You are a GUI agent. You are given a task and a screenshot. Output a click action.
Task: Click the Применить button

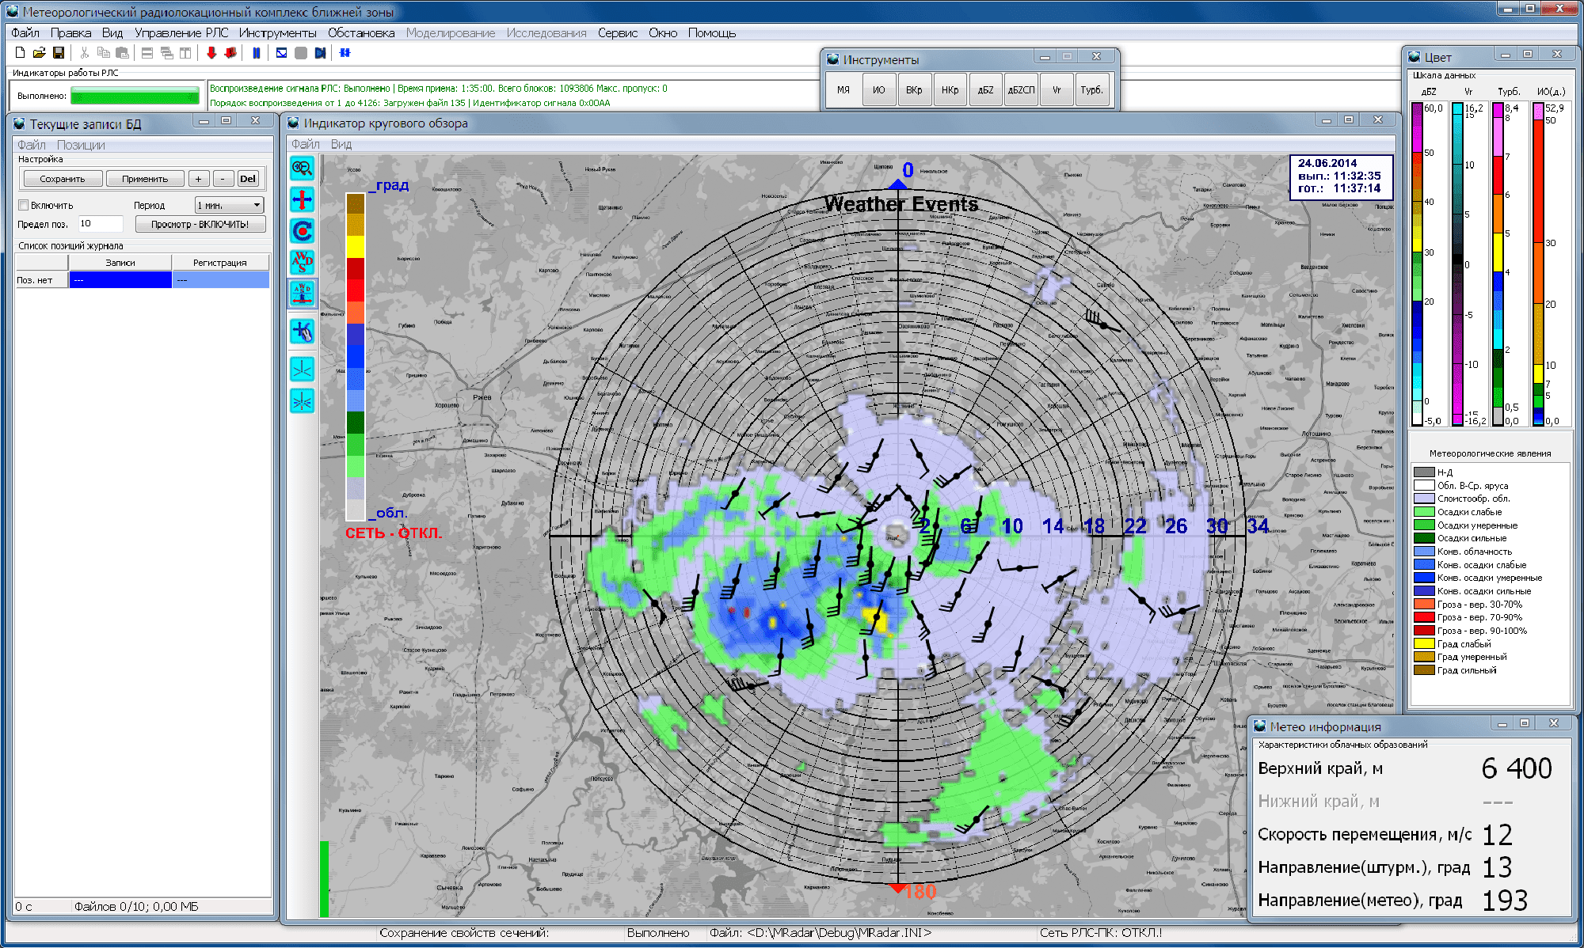(x=145, y=179)
